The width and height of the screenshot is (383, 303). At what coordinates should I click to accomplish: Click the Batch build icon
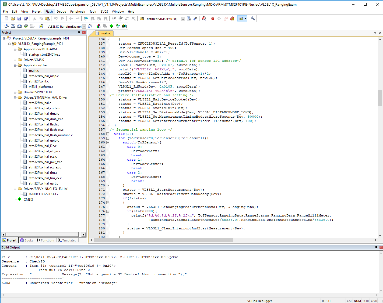coord(26,26)
